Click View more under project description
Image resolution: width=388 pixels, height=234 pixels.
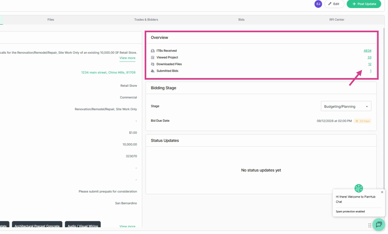127,58
